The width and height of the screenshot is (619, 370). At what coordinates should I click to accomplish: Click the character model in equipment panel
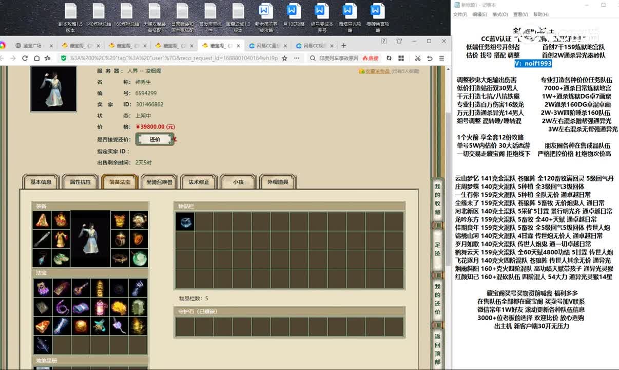[90, 239]
